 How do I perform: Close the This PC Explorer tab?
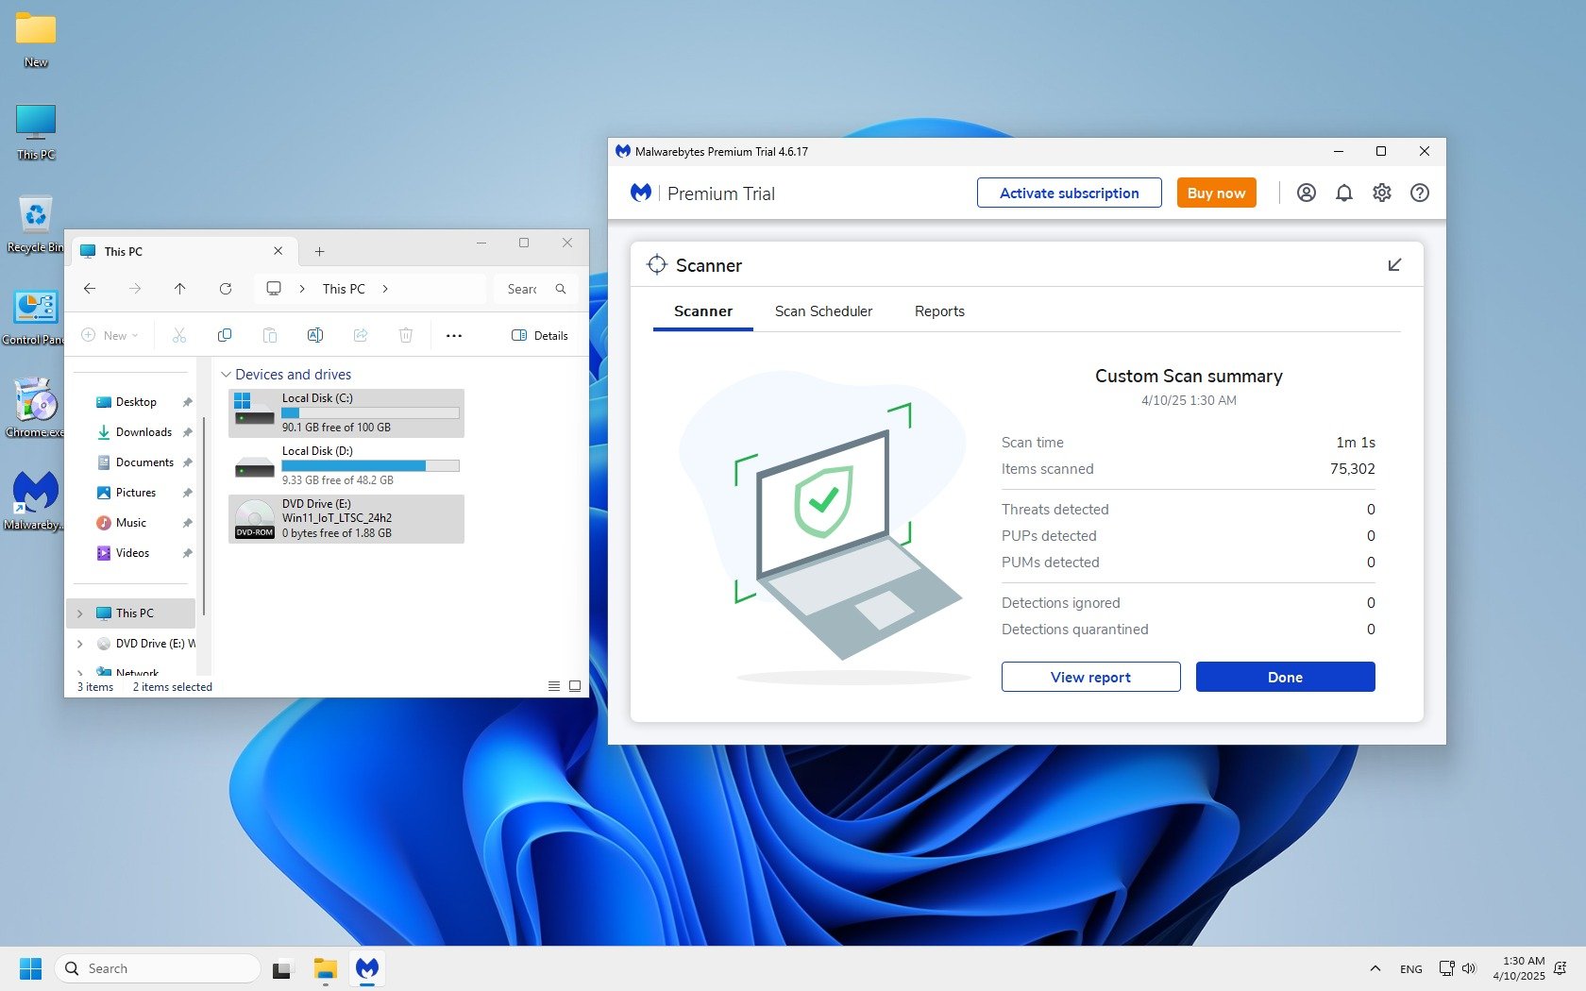(278, 251)
